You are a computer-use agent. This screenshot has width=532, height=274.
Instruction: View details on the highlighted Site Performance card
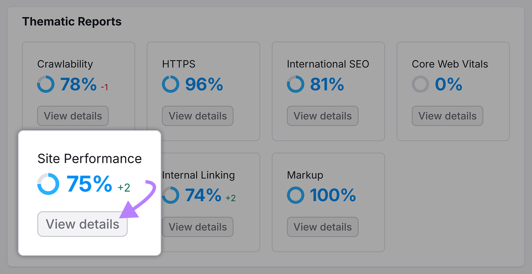tap(82, 224)
